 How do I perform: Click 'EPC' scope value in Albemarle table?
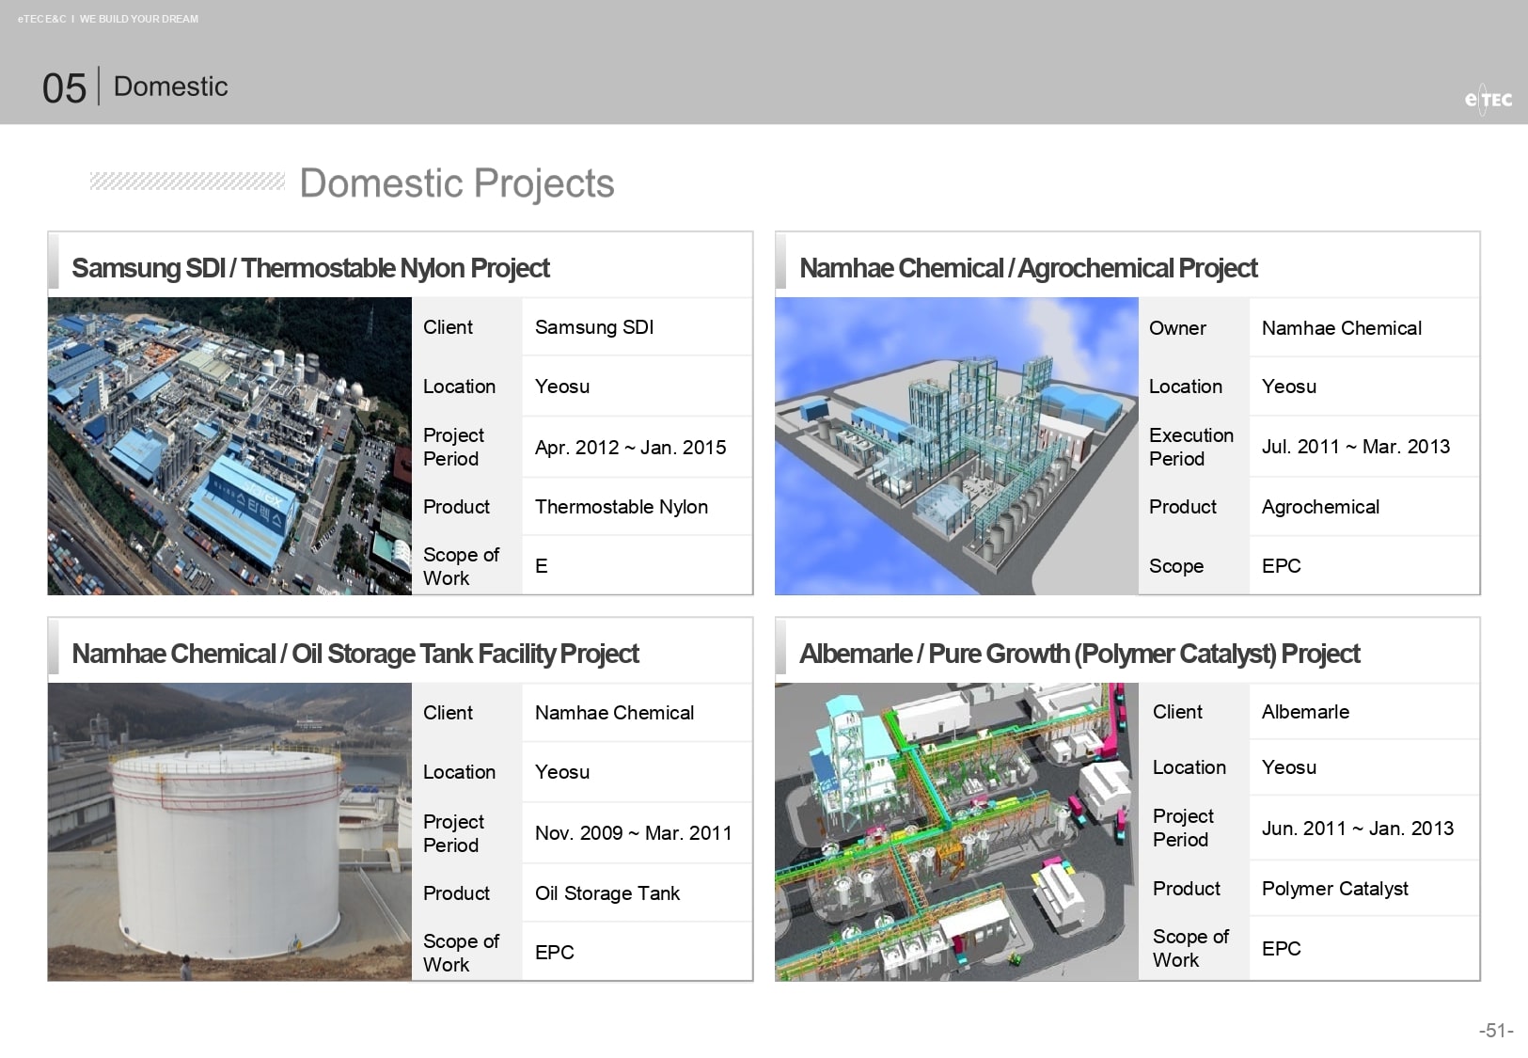coord(1282,949)
